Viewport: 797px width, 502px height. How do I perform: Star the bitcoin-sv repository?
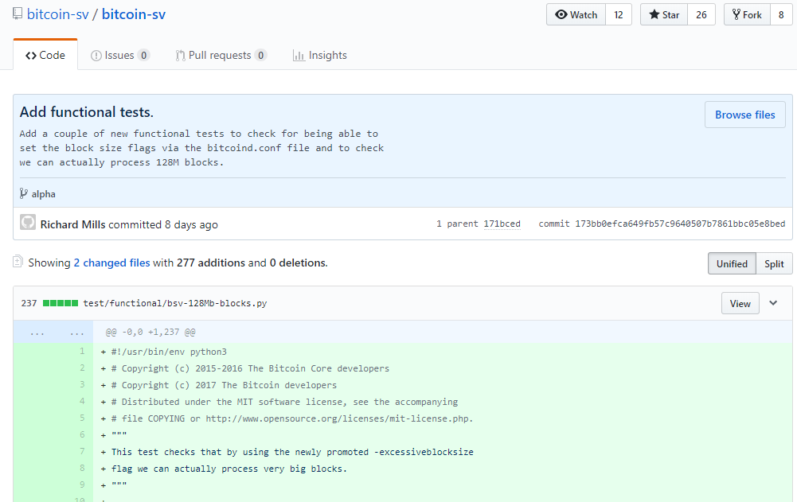click(x=664, y=15)
